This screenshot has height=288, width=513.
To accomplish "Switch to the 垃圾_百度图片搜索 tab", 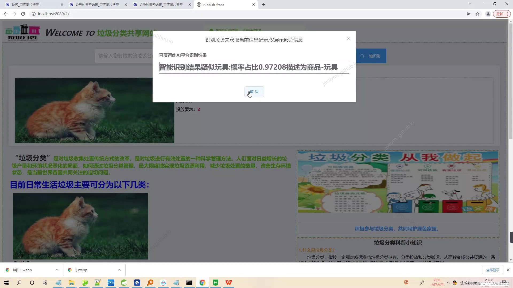I will tap(32, 5).
